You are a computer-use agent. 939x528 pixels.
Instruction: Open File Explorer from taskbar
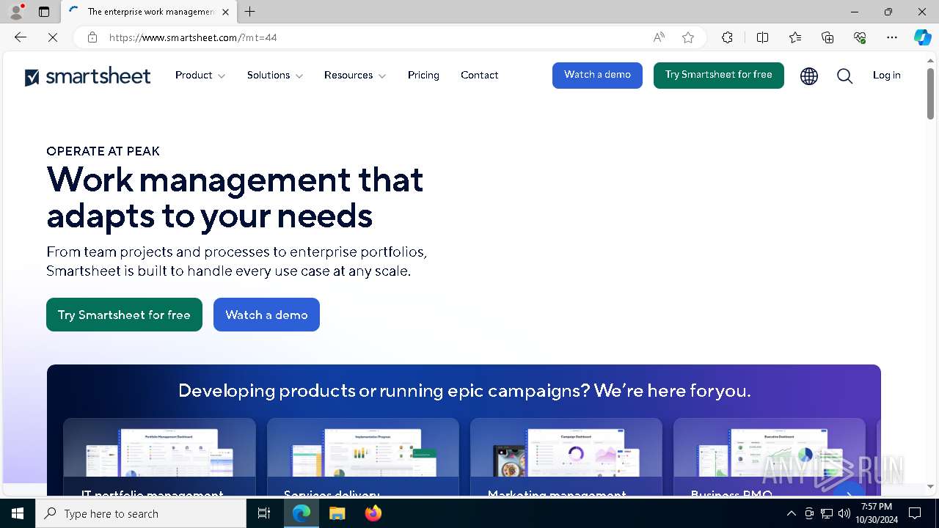[x=337, y=513]
